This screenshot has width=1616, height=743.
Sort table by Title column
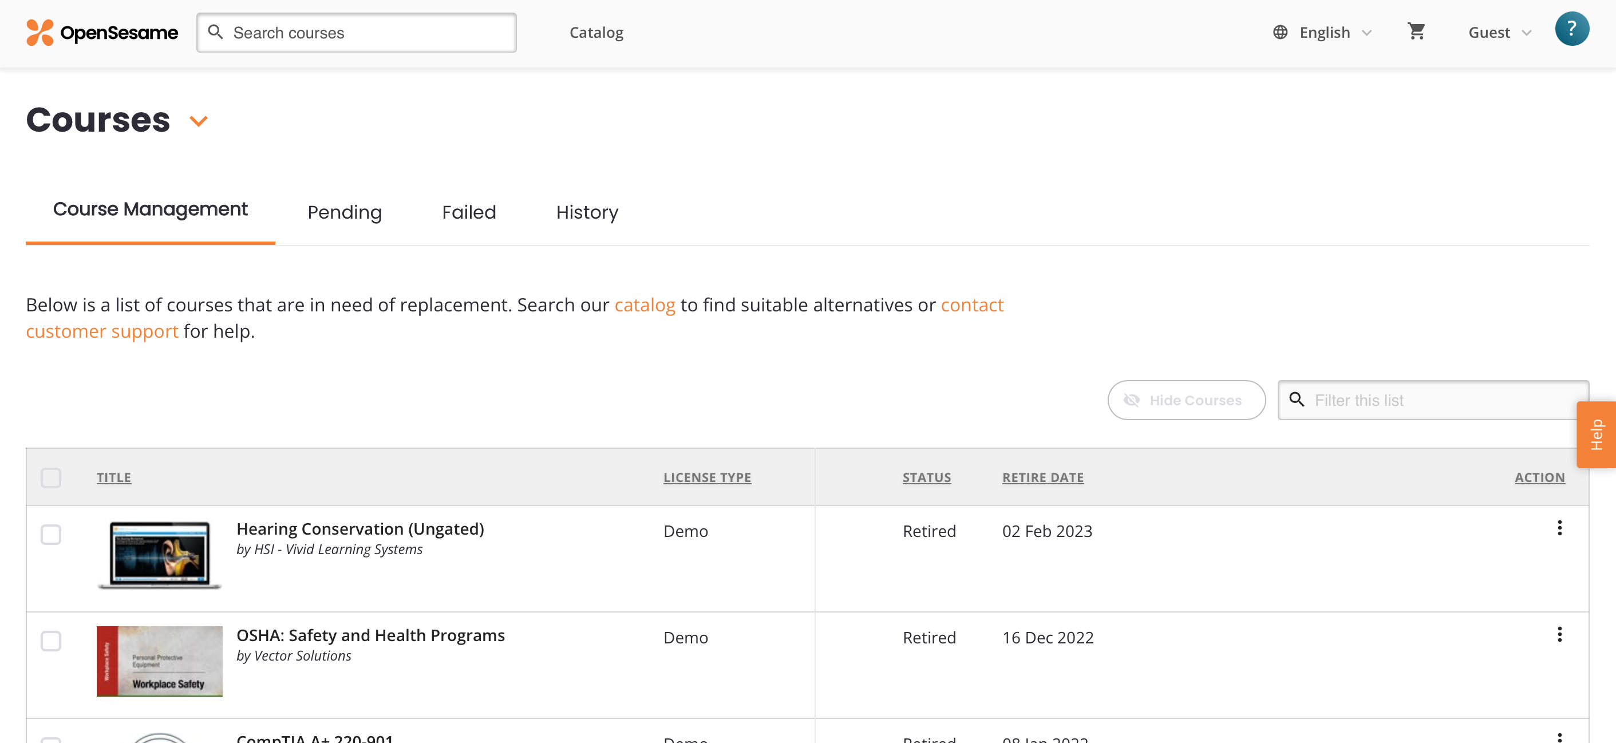[113, 477]
